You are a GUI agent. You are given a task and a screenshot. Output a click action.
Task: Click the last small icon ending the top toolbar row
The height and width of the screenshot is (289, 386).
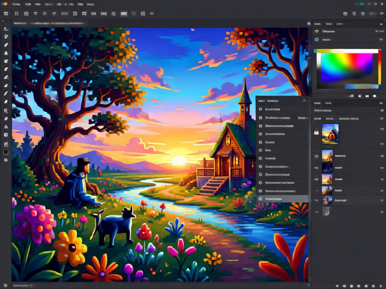152,14
